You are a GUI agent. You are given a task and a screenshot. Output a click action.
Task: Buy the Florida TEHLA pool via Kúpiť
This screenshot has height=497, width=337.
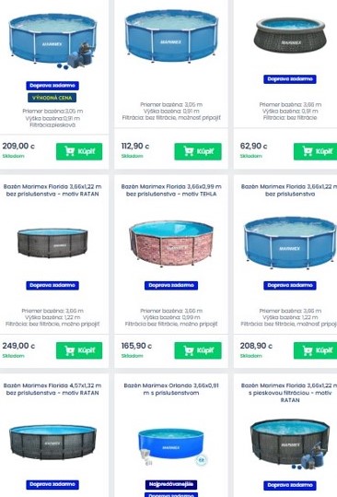[x=198, y=350]
